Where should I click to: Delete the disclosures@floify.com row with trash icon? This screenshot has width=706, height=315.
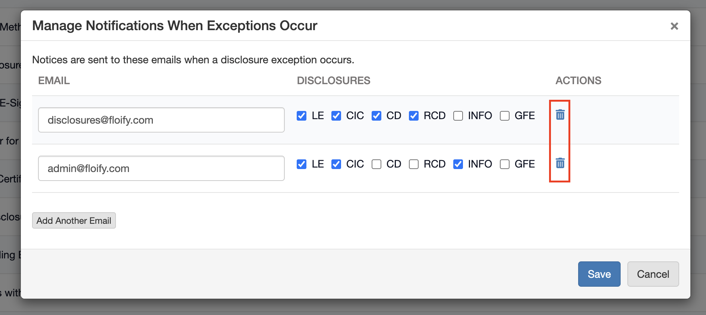point(560,115)
